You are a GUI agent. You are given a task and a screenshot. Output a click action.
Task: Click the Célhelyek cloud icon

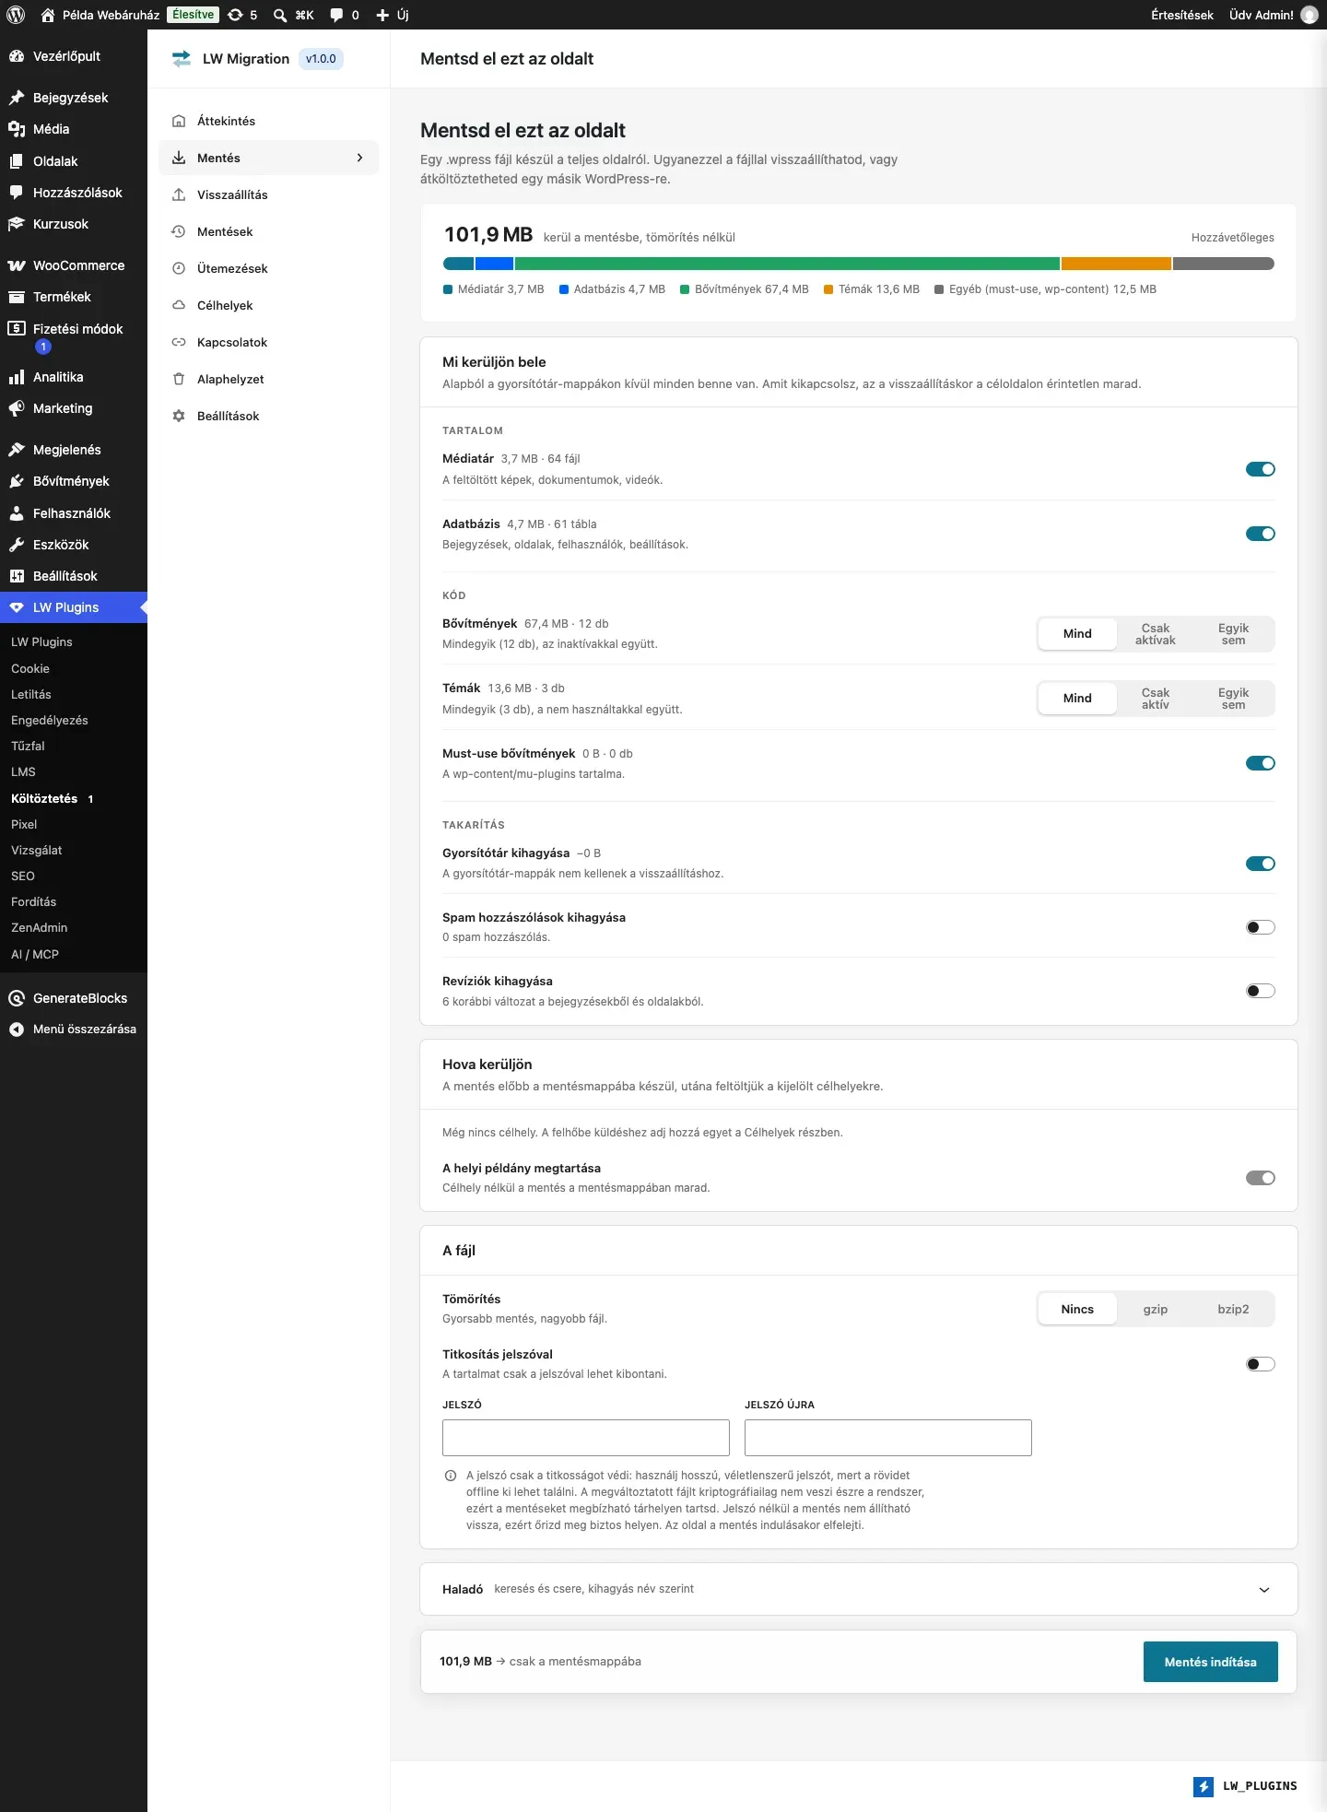[x=179, y=305]
